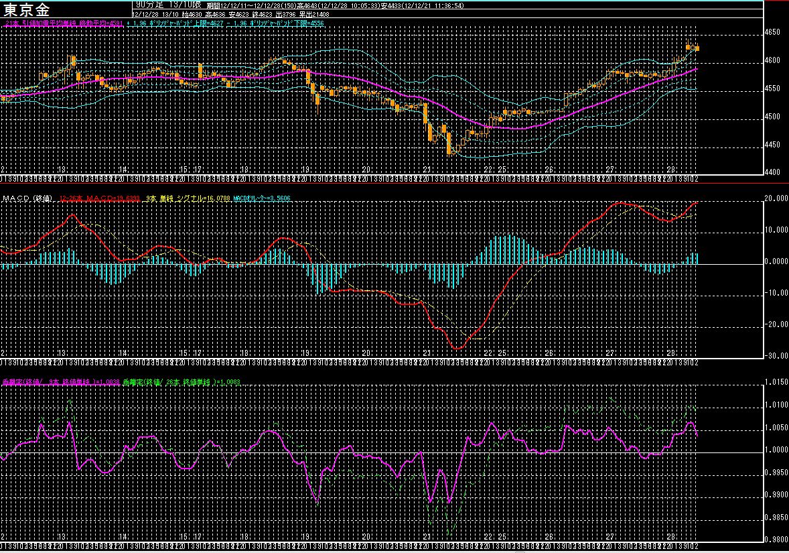789x553 pixels.
Task: Click the 4650 price axis label
Action: (x=772, y=32)
